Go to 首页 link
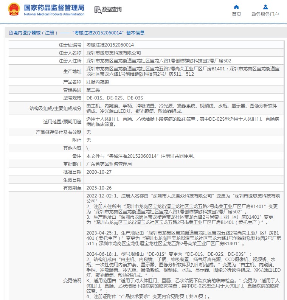287x300 pixels. (236, 14)
